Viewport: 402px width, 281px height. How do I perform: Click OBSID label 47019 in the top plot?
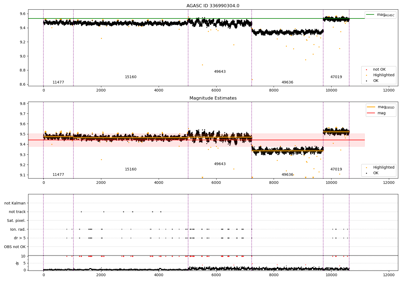[336, 77]
